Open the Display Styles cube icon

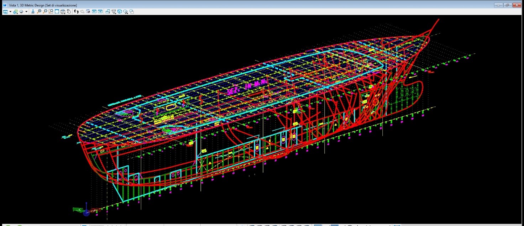tap(15, 12)
